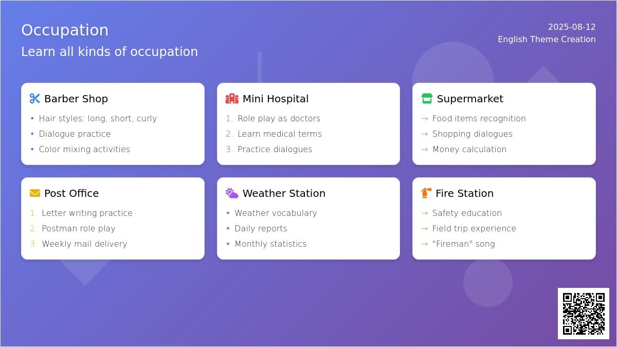Select 'Monthly statistics' bullet item

pyautogui.click(x=270, y=244)
